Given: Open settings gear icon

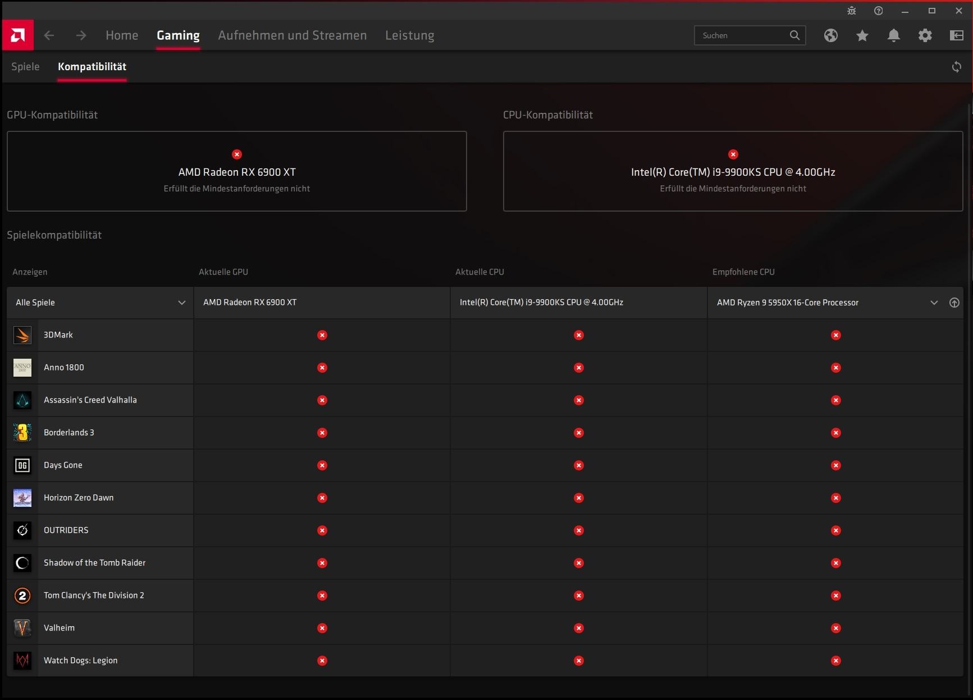Looking at the screenshot, I should click(925, 35).
